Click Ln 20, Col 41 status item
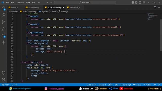The height and width of the screenshot is (91, 162). click(x=91, y=85)
